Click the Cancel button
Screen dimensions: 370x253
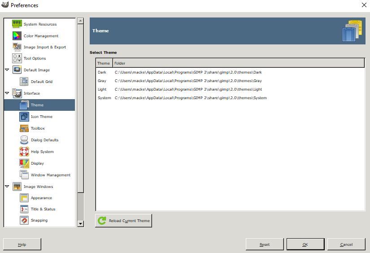pos(346,244)
